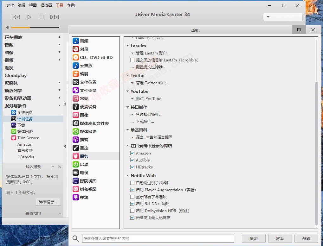Click the 系统信息 gear icon in sidebar

point(14,112)
